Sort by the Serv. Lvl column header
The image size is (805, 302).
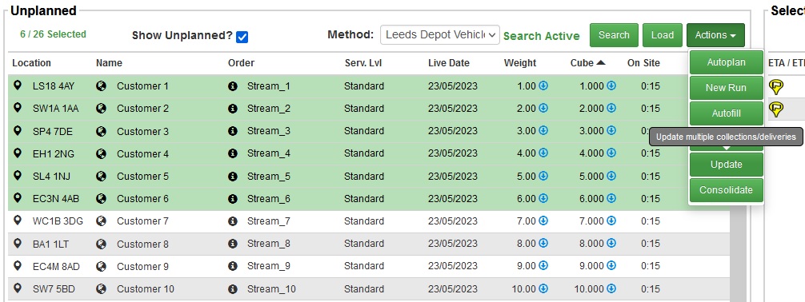[363, 63]
